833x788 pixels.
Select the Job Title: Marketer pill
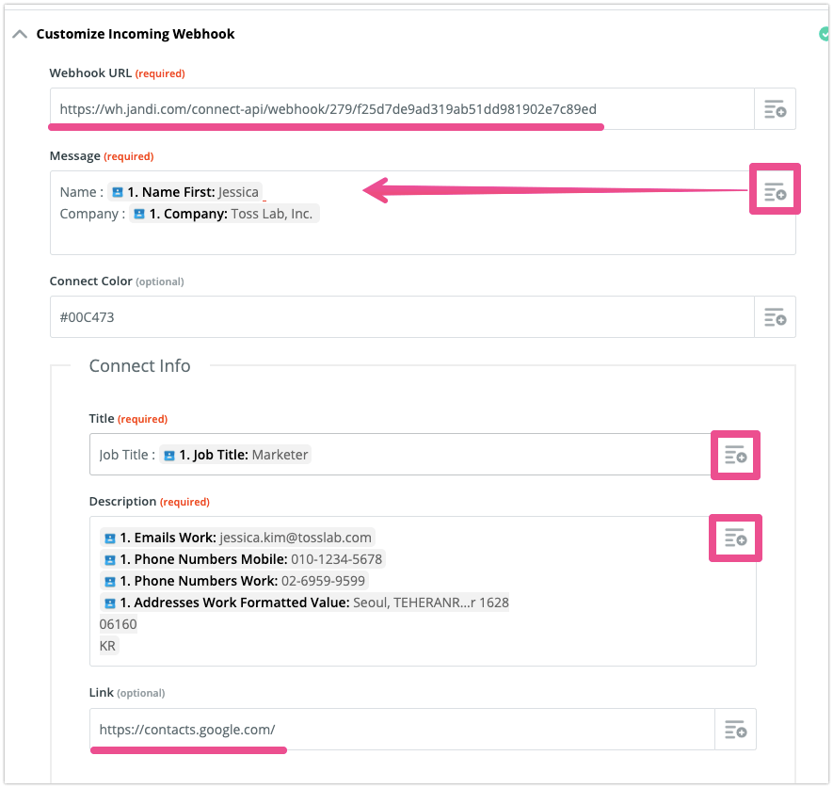(235, 455)
